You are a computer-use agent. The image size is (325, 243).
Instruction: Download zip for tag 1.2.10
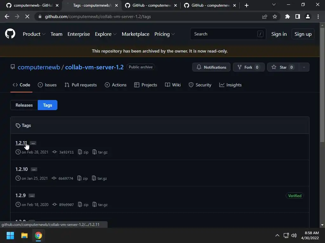click(83, 178)
